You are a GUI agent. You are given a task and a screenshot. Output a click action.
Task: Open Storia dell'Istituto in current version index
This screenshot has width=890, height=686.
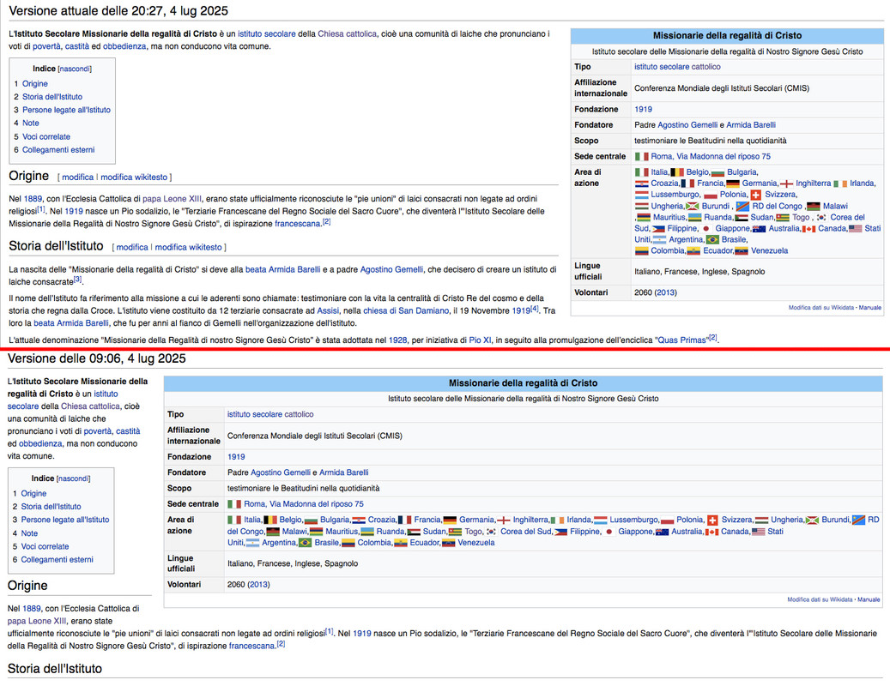pyautogui.click(x=52, y=97)
